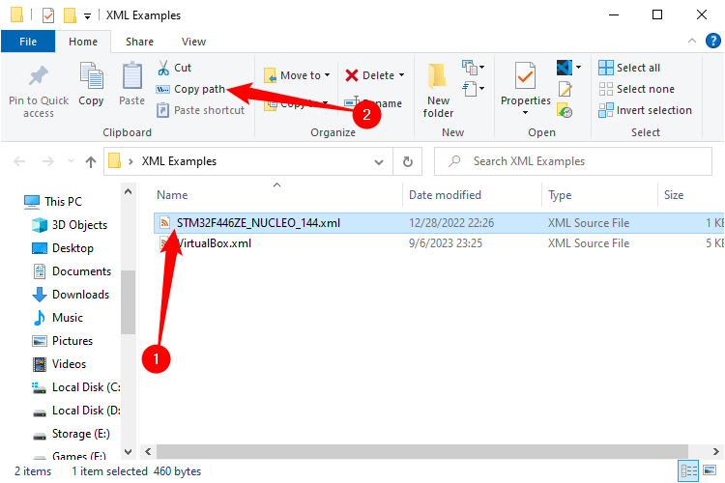Pin selected item to Quick access
Image resolution: width=725 pixels, height=483 pixels.
[x=39, y=92]
